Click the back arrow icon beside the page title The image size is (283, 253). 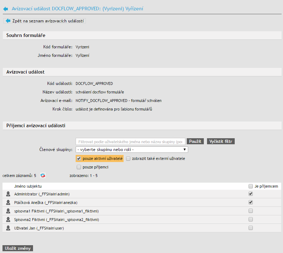(6, 8)
